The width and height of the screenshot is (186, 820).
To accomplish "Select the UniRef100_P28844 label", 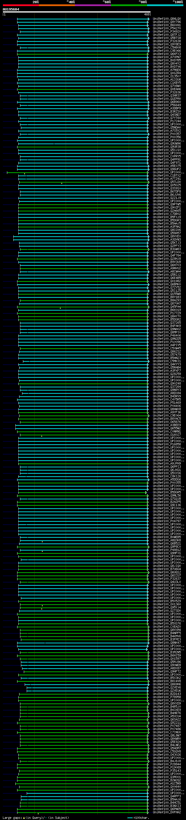I will click(x=167, y=764).
